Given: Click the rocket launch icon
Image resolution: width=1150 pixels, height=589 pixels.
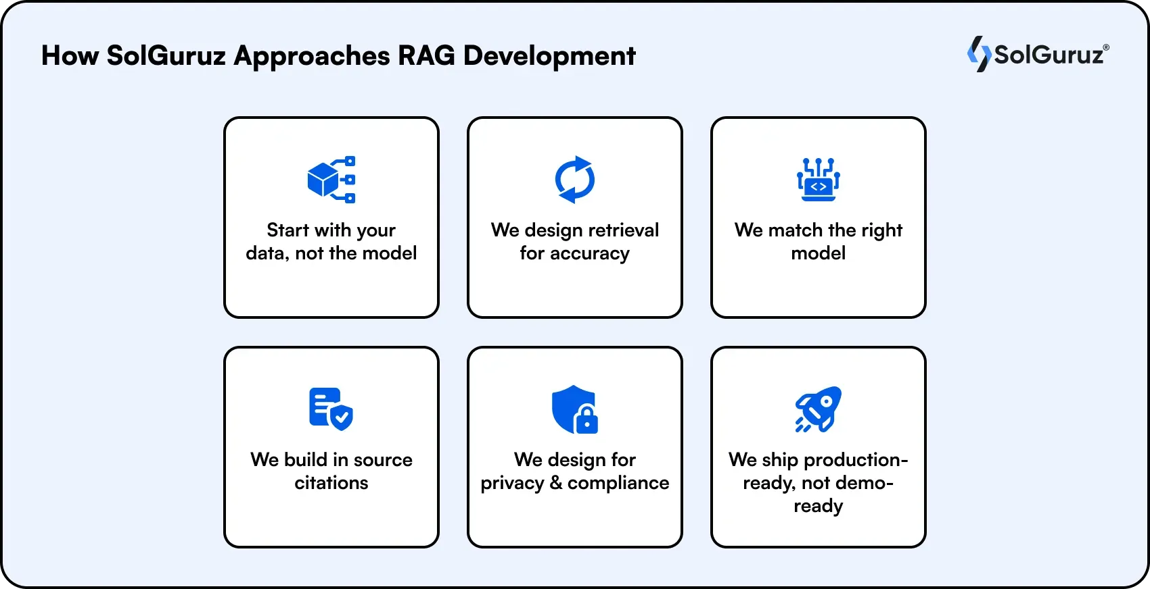Looking at the screenshot, I should coord(819,409).
